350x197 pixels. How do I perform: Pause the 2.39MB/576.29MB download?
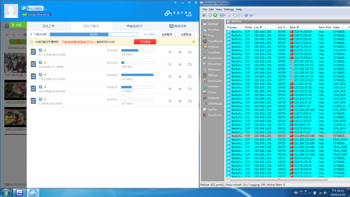pyautogui.click(x=170, y=101)
